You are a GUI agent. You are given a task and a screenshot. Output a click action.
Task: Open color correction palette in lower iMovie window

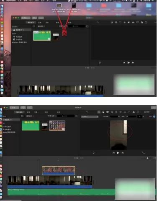pos(108,112)
